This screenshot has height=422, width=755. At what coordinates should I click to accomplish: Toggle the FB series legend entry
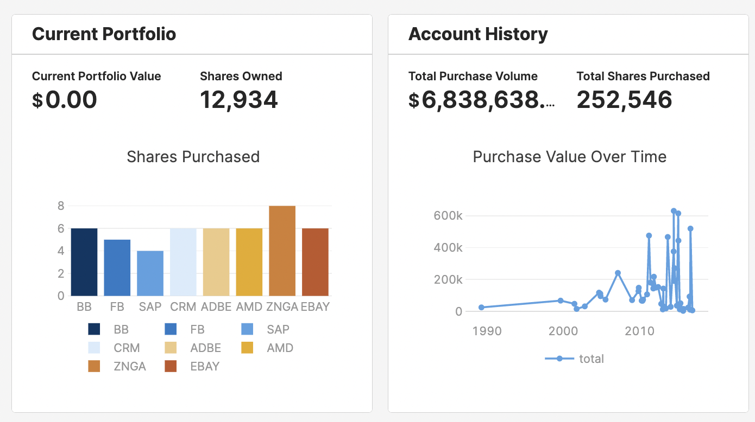(171, 329)
